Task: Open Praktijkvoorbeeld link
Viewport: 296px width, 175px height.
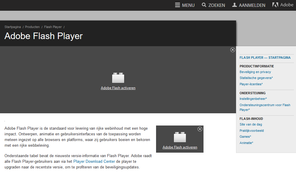Action: [x=252, y=131]
